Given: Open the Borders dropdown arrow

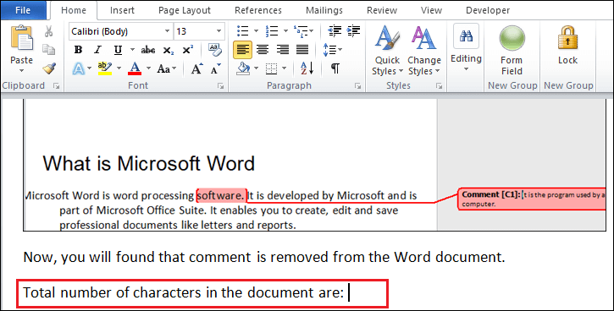Looking at the screenshot, I should [285, 68].
